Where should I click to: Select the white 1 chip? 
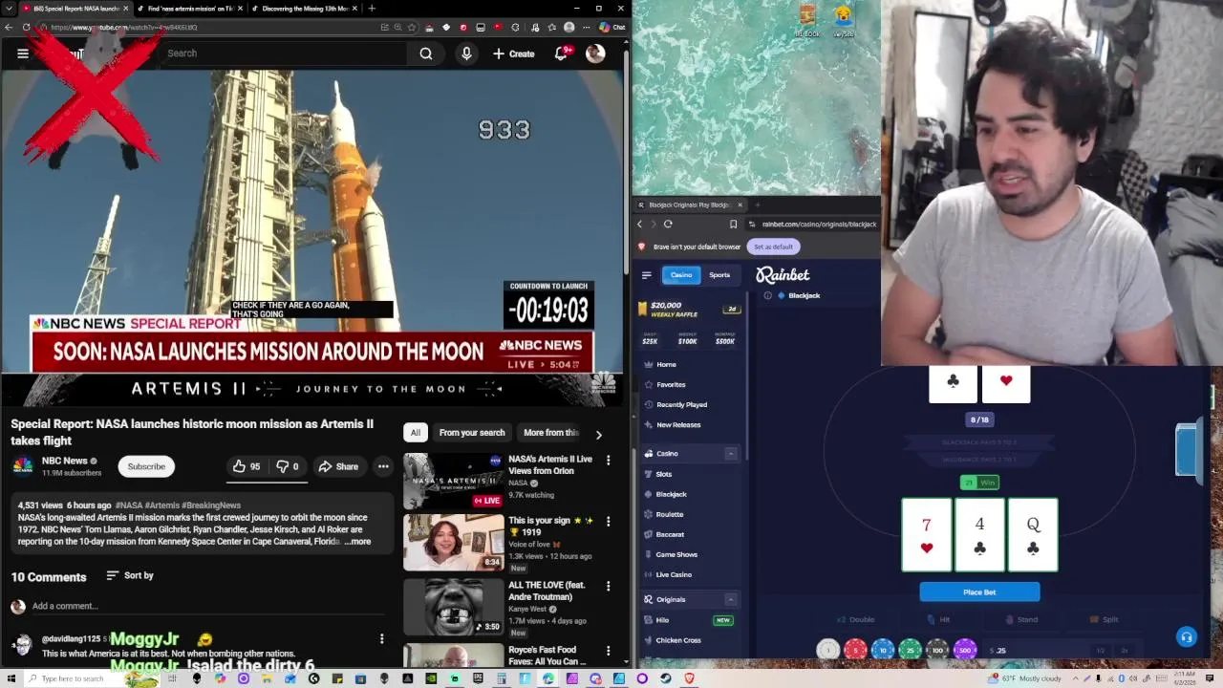pyautogui.click(x=827, y=650)
